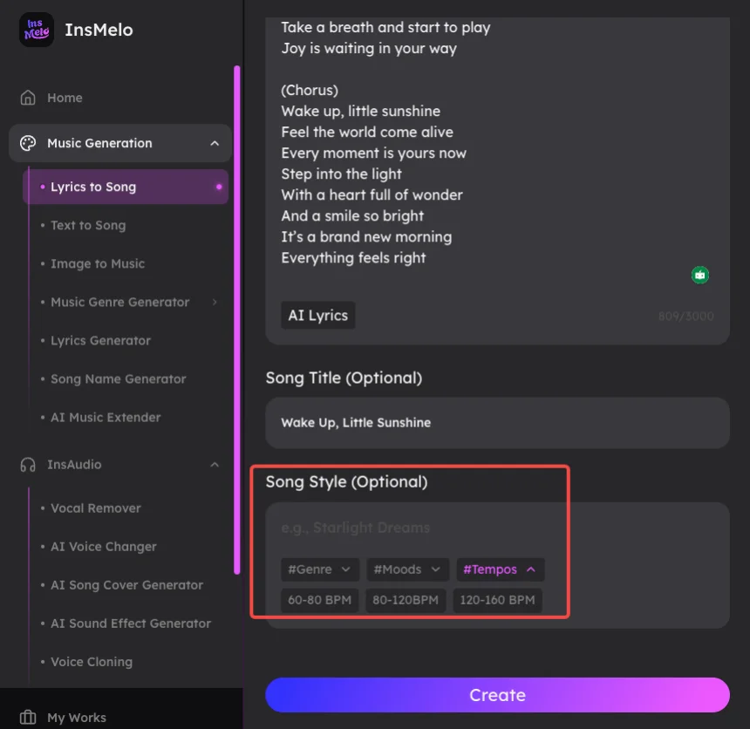The width and height of the screenshot is (750, 729).
Task: Open the #Moods dropdown
Action: pos(407,569)
